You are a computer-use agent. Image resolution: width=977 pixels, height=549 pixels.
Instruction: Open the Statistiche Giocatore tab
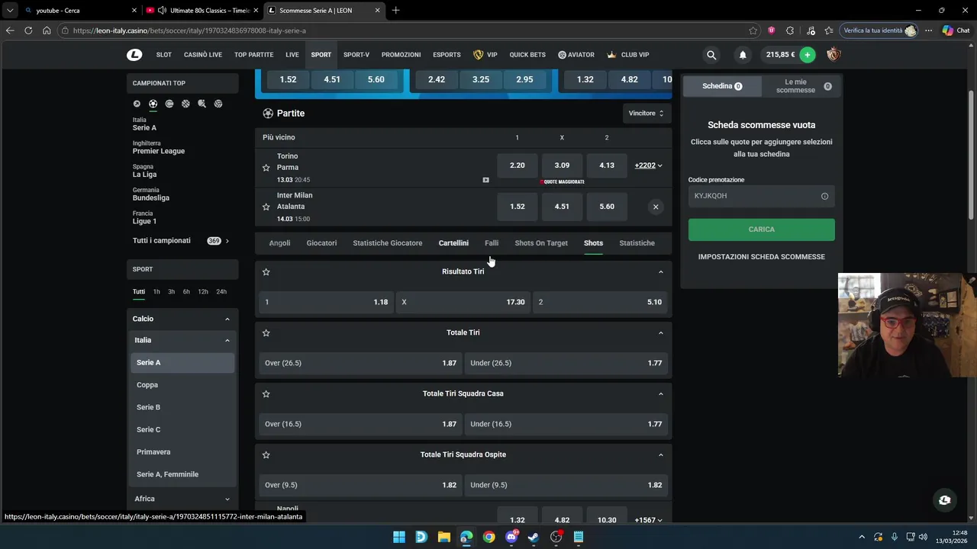(x=388, y=243)
